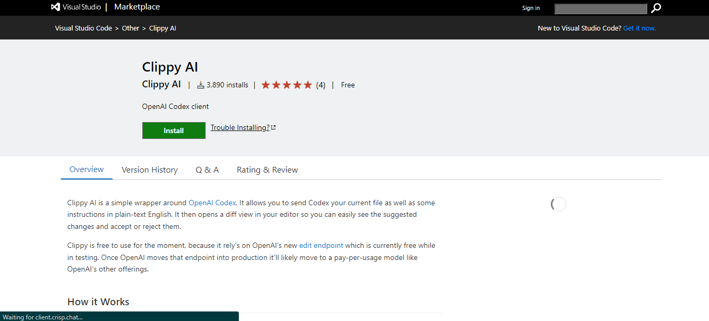Open the Q & A tab
Screen dimensions: 709x321
[x=207, y=170]
